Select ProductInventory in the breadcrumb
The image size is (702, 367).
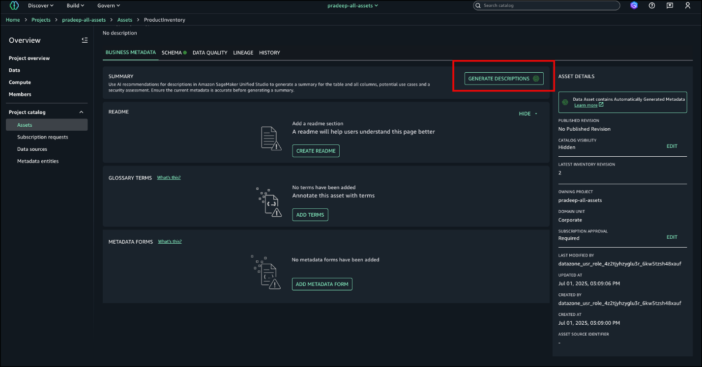(165, 20)
